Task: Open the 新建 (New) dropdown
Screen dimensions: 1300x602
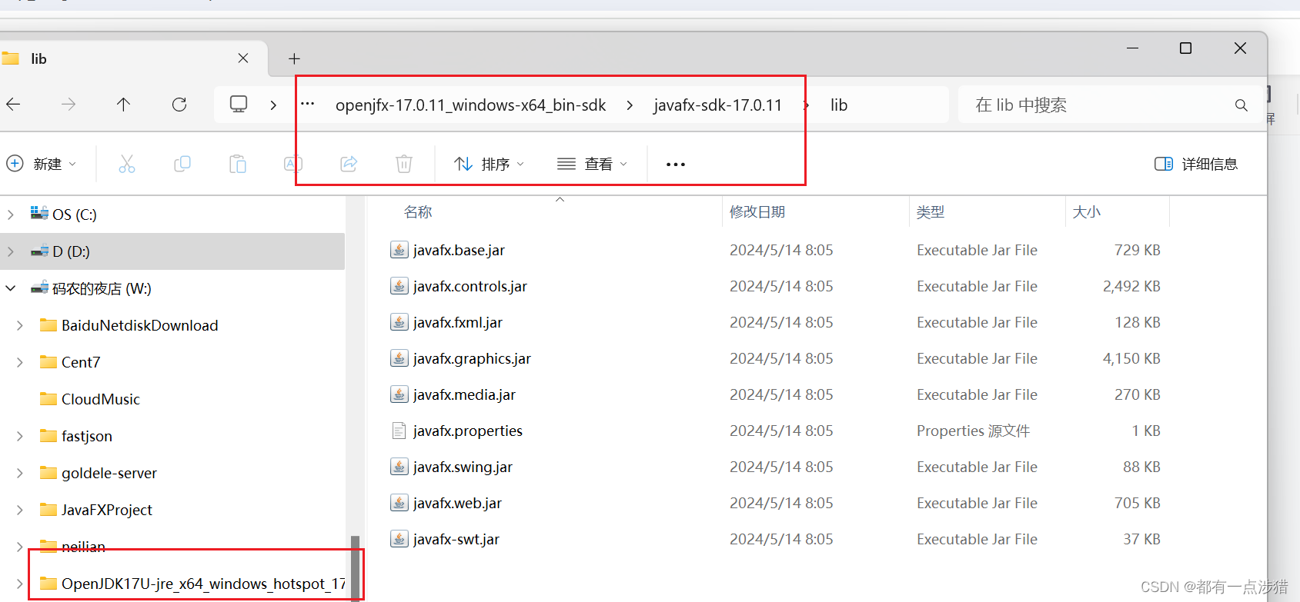Action: coord(42,164)
